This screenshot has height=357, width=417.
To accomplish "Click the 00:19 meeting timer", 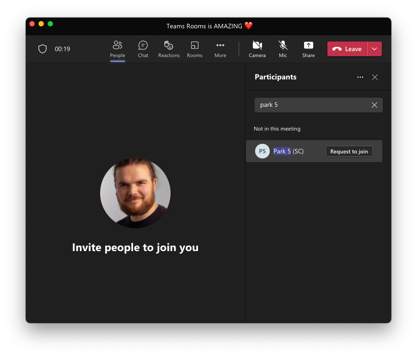I will (63, 49).
